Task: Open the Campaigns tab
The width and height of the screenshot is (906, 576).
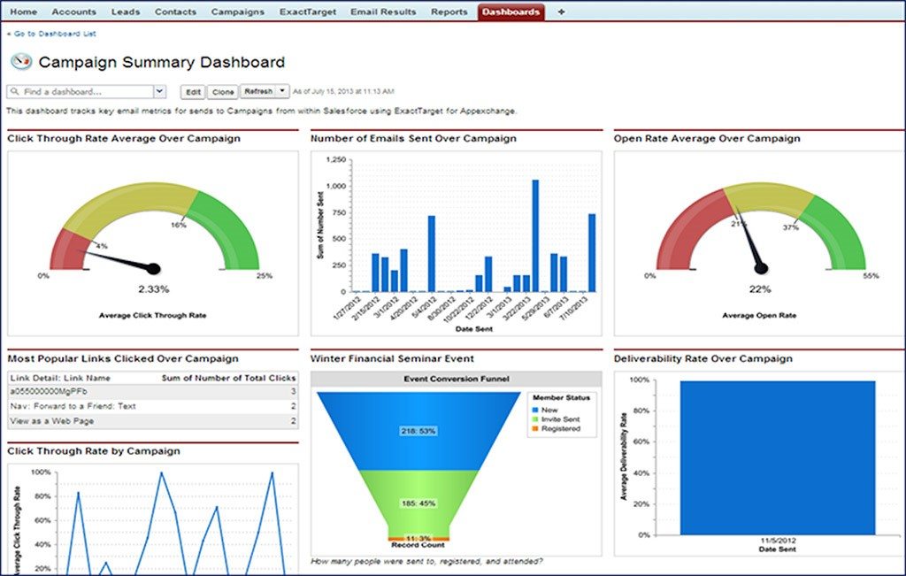Action: [237, 12]
